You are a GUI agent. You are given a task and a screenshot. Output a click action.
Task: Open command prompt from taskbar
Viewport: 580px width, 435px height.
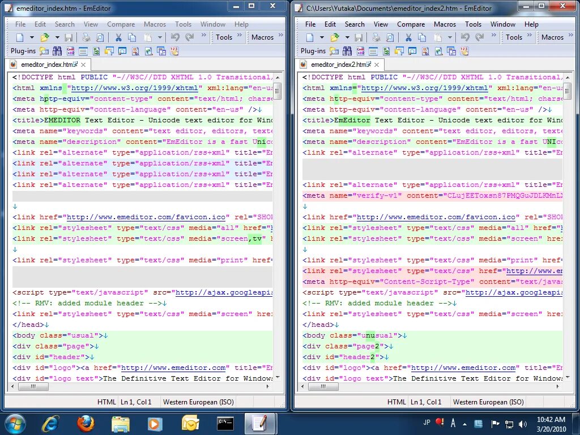[225, 423]
